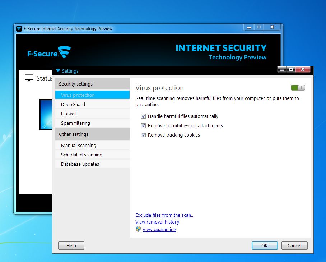Click the F-Secure logo in the main window banner

tap(49, 52)
